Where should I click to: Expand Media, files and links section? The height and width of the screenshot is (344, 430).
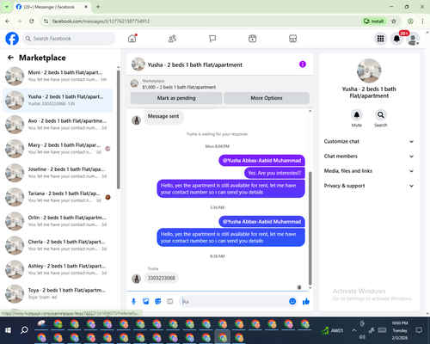369,171
